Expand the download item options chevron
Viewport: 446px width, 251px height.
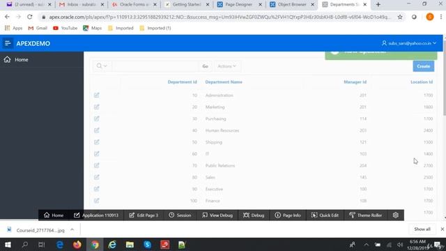(72, 229)
